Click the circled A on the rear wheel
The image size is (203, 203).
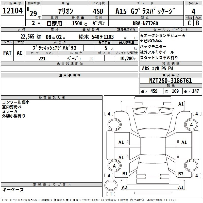click(x=114, y=166)
